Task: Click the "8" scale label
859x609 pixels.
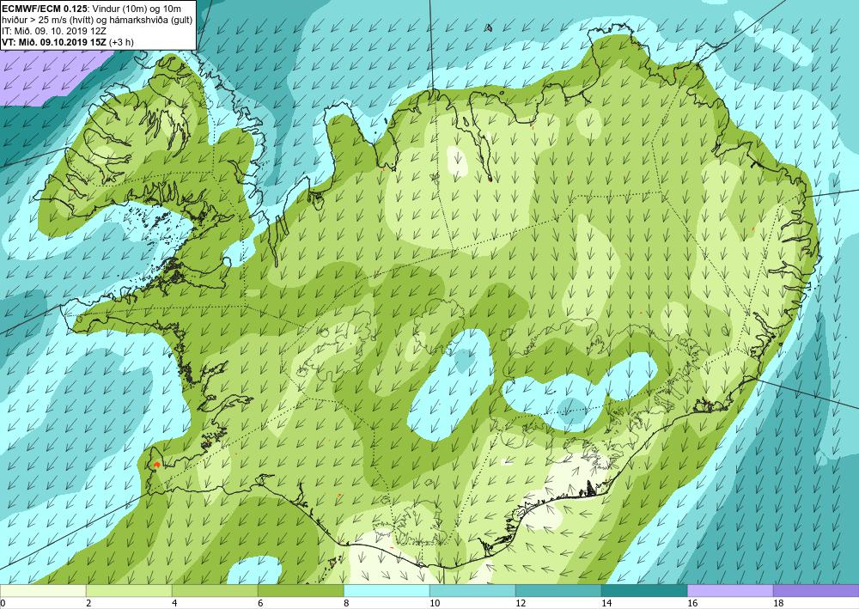Action: point(346,603)
